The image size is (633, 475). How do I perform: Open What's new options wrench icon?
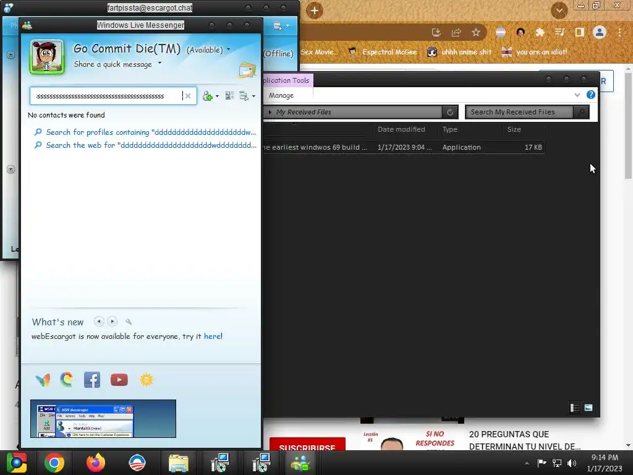[129, 322]
